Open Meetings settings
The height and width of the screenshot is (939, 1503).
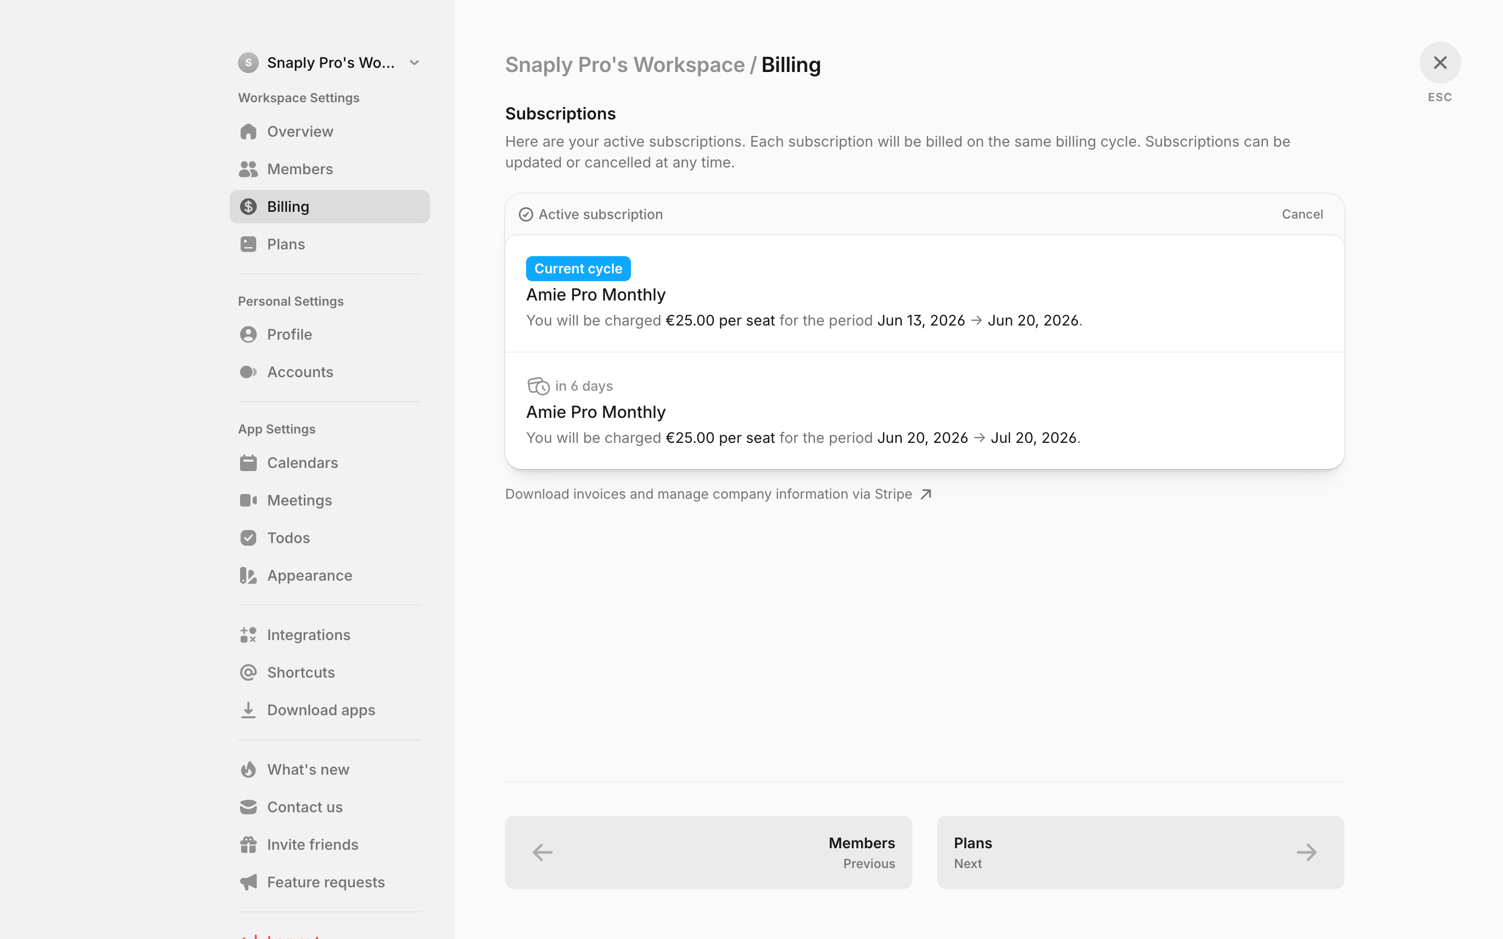[x=329, y=501]
